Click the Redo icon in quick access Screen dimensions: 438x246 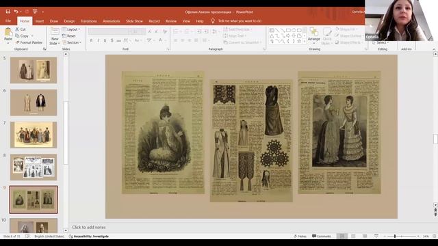[x=27, y=12]
